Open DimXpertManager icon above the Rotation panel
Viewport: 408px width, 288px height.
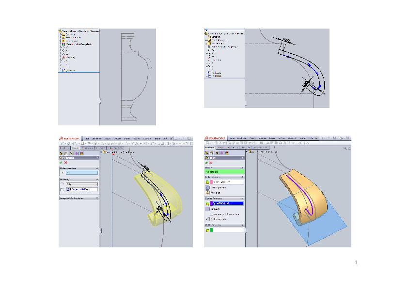click(x=76, y=153)
